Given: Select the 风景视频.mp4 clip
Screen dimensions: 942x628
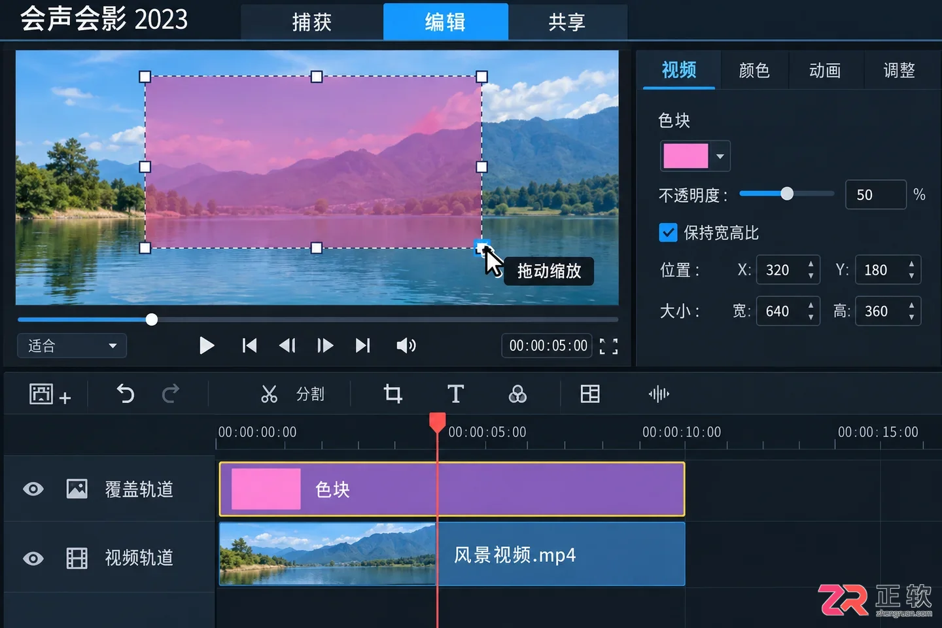Looking at the screenshot, I should pos(452,554).
